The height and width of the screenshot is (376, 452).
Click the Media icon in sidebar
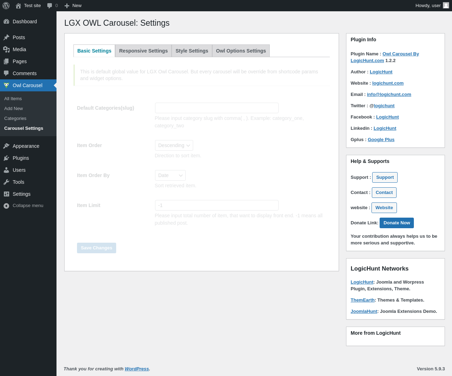[6, 49]
